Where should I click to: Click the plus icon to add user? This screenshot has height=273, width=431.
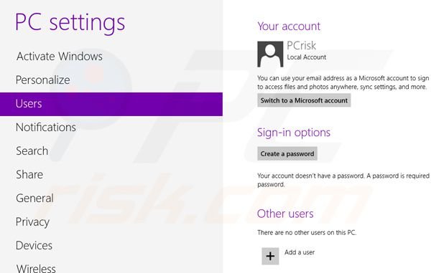pos(270,256)
